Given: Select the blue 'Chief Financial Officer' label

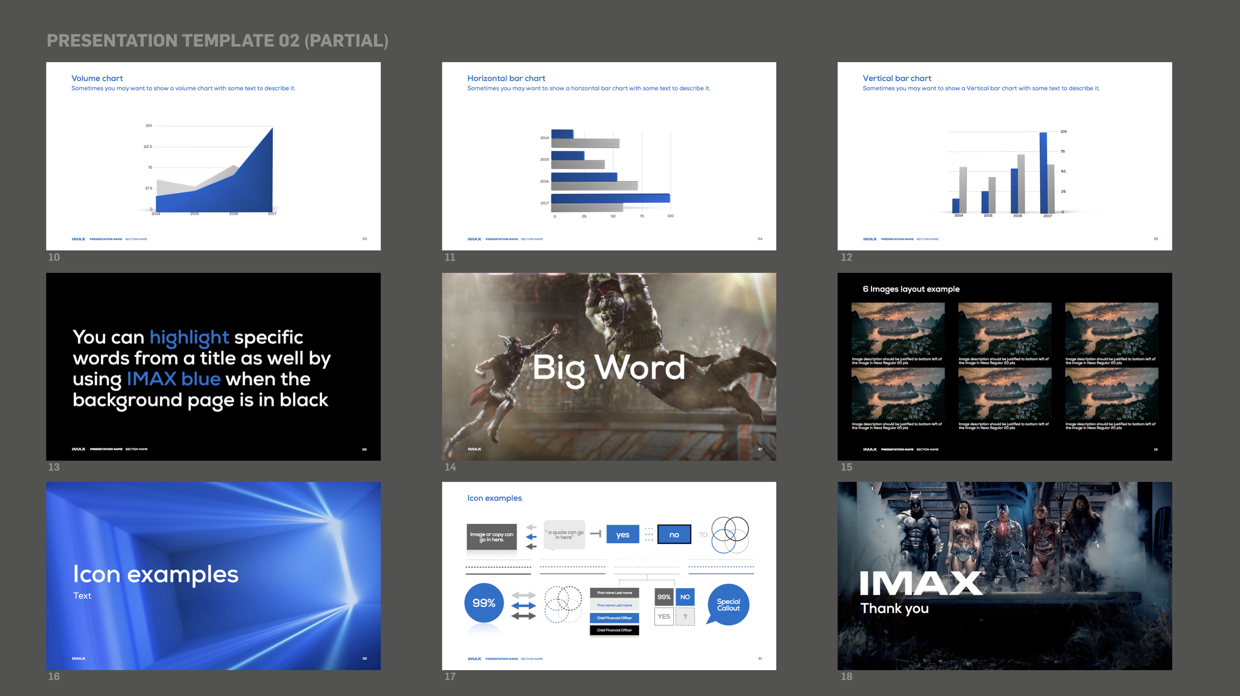Looking at the screenshot, I should click(615, 618).
